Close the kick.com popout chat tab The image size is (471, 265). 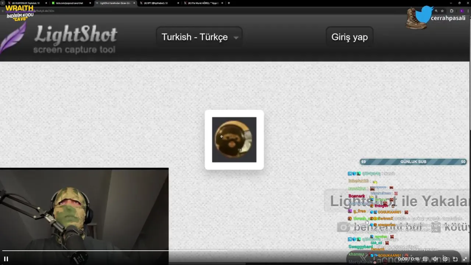pos(90,3)
